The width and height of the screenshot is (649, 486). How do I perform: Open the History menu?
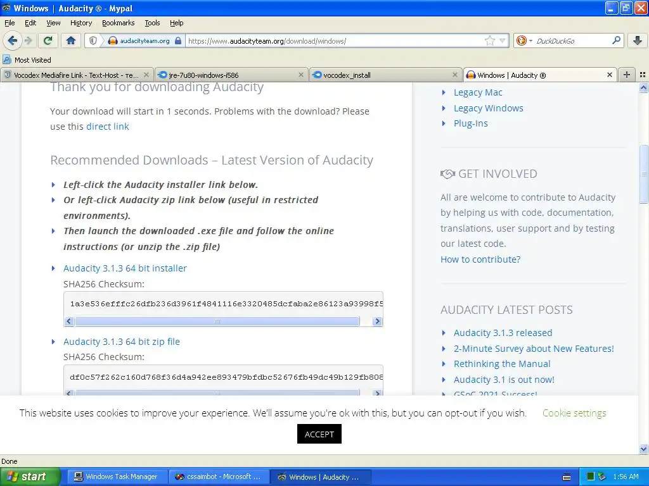(x=80, y=23)
